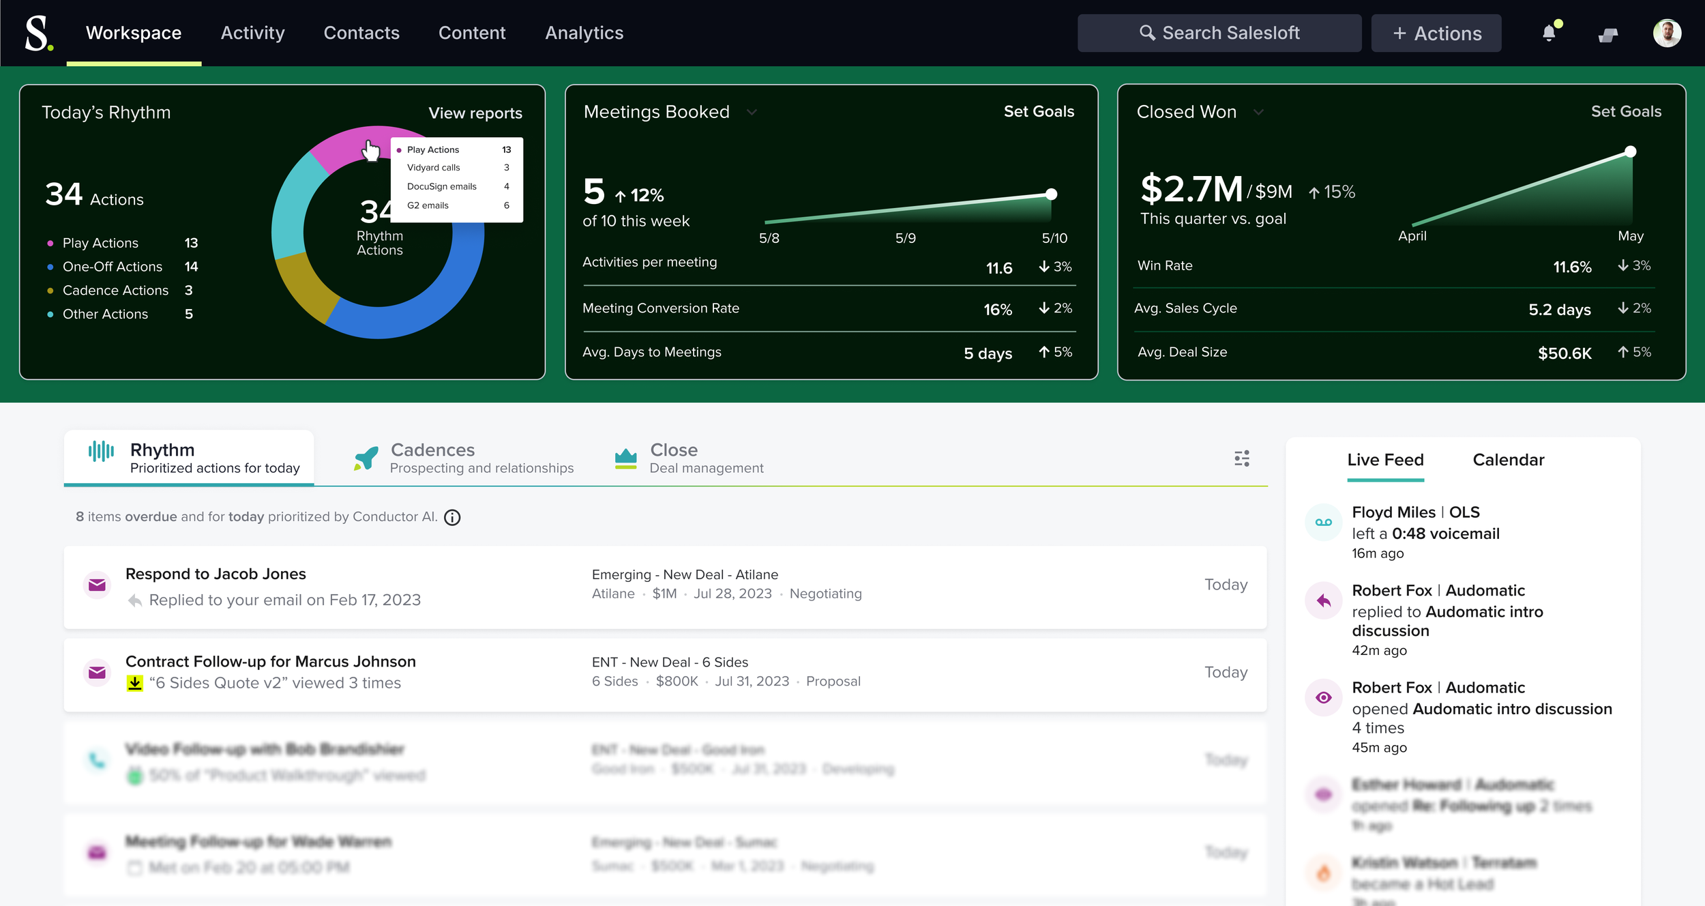1705x906 pixels.
Task: Click the info icon next to Conductor AI
Action: tap(452, 518)
